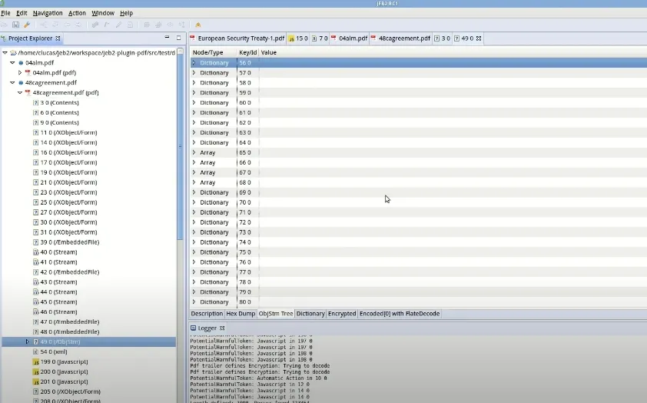Open the Edit menu
This screenshot has width=647, height=403.
pyautogui.click(x=22, y=13)
